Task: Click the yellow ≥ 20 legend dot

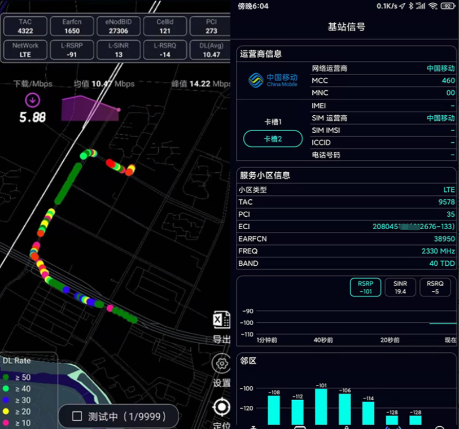Action: point(6,412)
